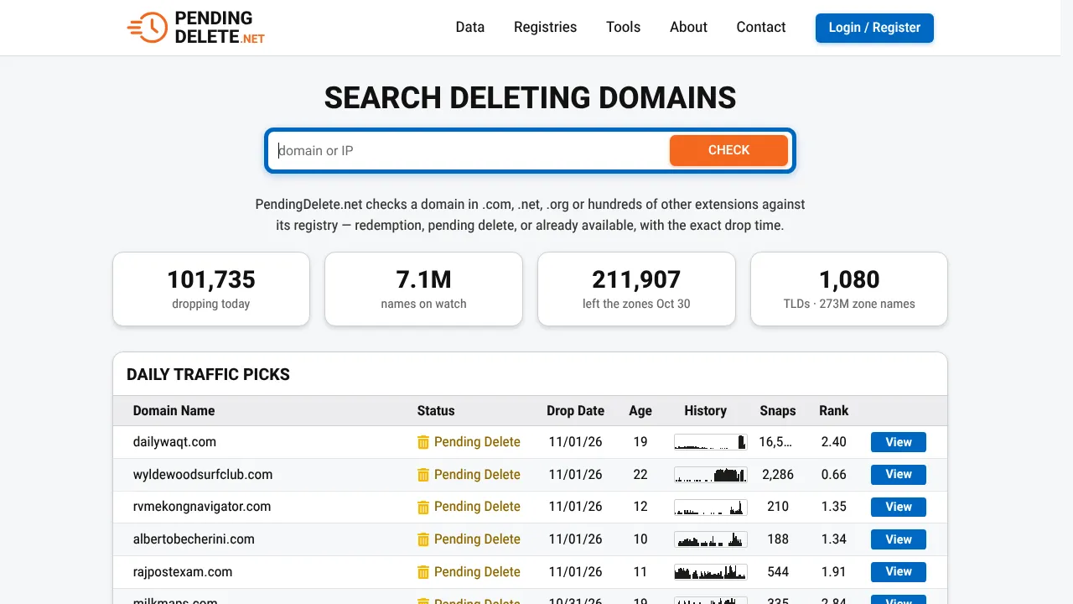
Task: Click the PendingDelete.net clock logo
Action: coord(196,28)
